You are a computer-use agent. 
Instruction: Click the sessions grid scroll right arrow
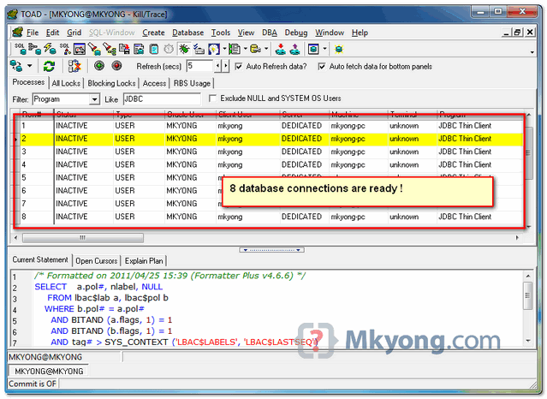(517, 238)
